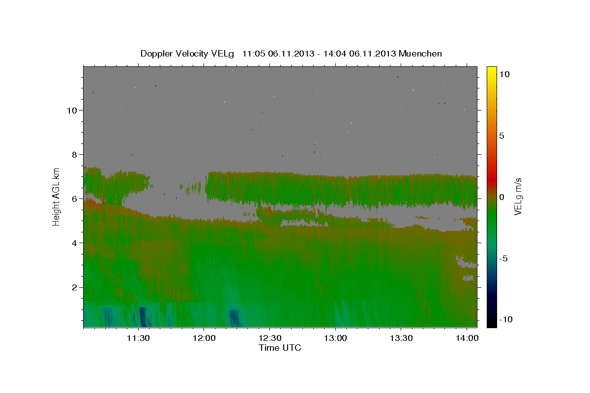Image resolution: width=590 pixels, height=393 pixels.
Task: Select the 12:00 time tick label
Action: [204, 338]
